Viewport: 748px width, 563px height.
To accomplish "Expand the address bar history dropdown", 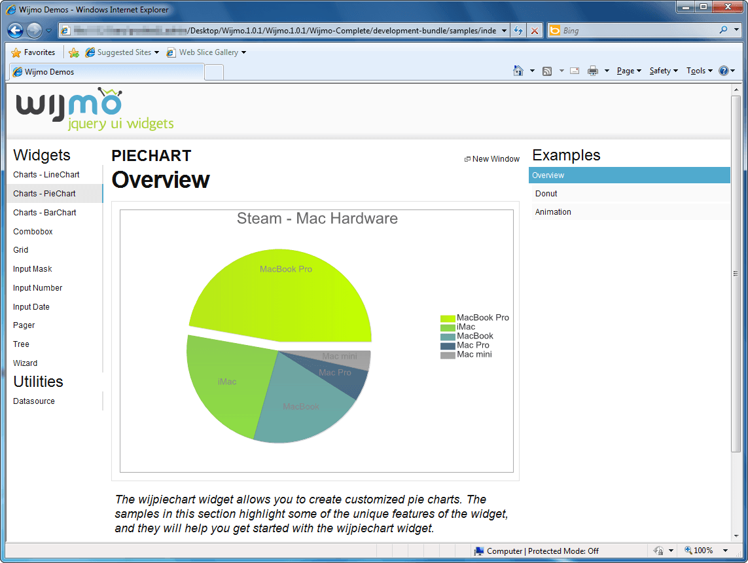I will (504, 31).
